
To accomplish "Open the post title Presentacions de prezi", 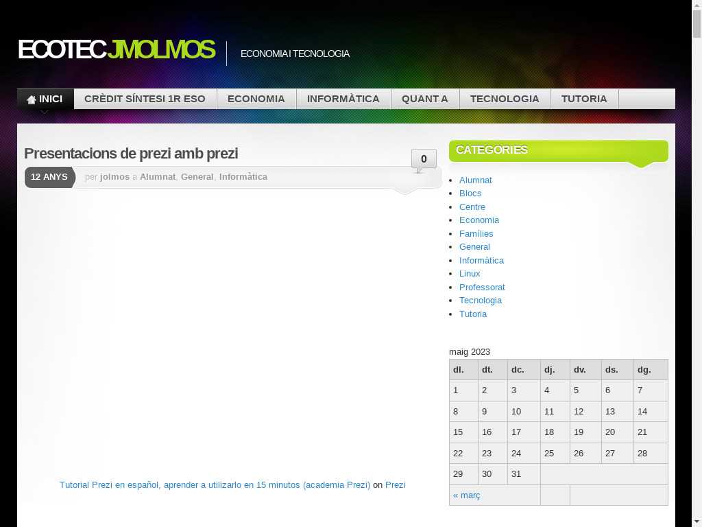I will click(131, 154).
